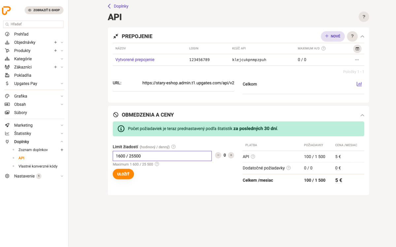Click the Uložiť button
Screen dimensions: 396x247
tap(123, 174)
